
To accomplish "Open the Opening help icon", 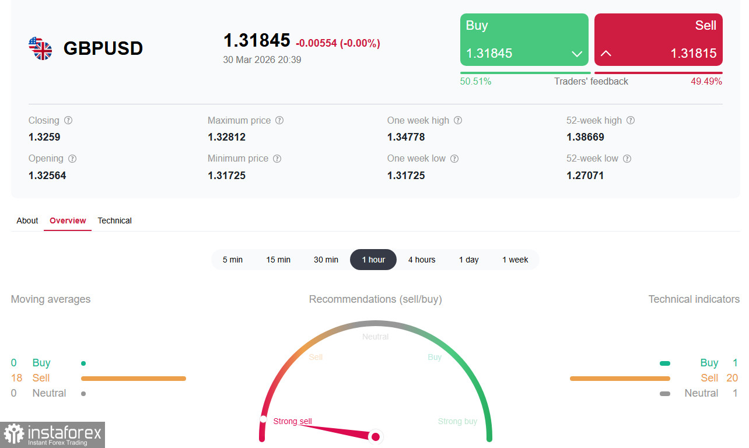I will pos(72,158).
